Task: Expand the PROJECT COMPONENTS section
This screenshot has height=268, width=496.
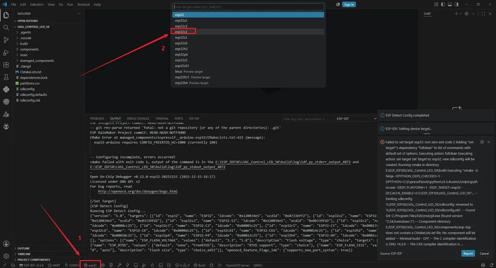Action: pos(34,260)
